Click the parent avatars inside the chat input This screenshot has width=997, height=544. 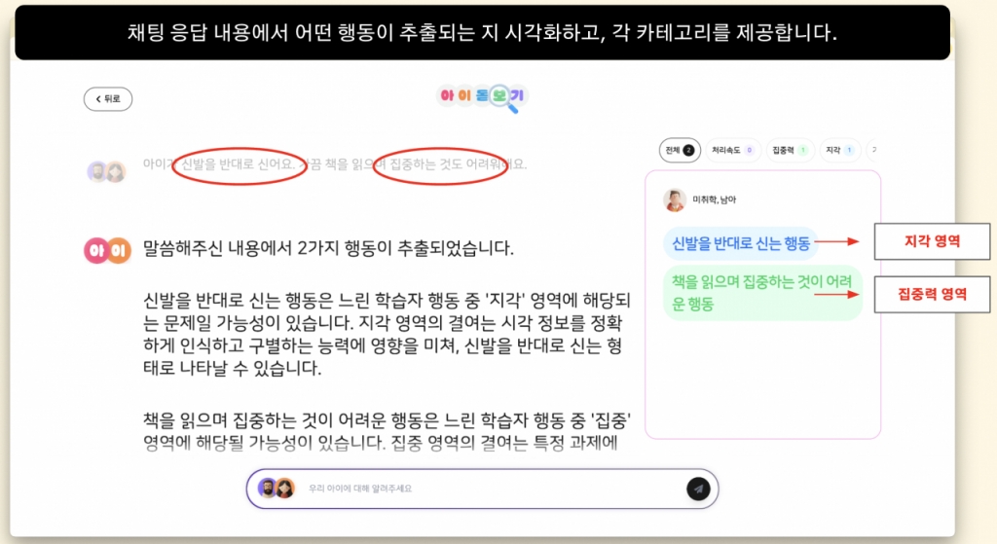276,488
